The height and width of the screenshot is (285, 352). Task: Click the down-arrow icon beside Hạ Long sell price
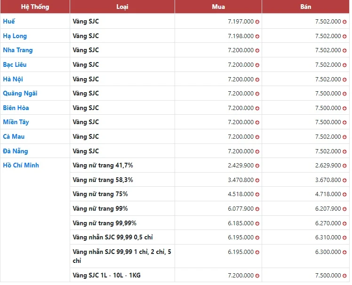coord(345,36)
